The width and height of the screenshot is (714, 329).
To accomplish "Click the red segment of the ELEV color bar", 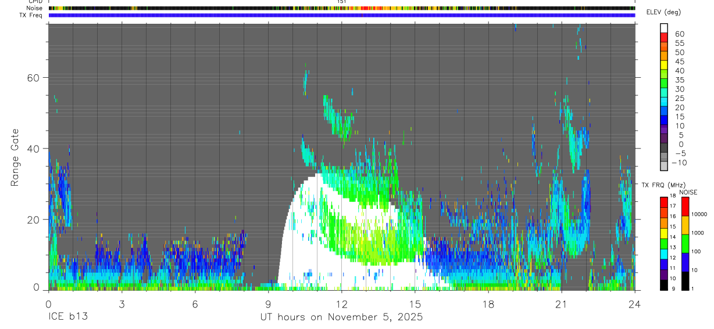I will tap(665, 37).
